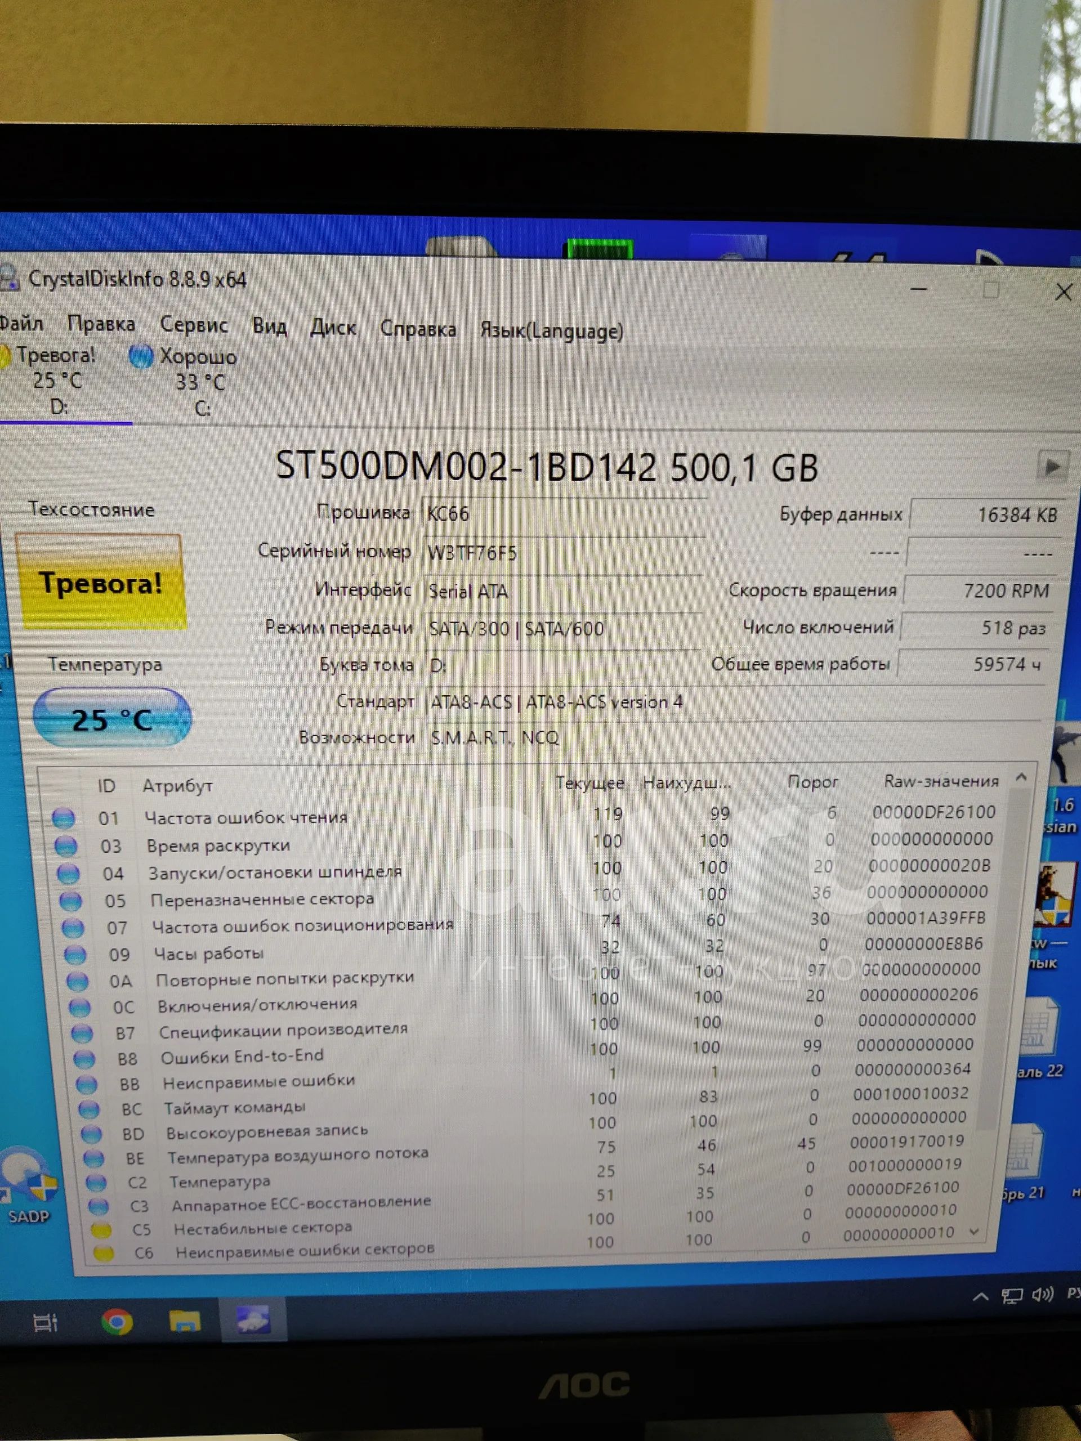Click the Прошивка field showing KC66
Screen dimensions: 1081x1441
pyautogui.click(x=564, y=514)
